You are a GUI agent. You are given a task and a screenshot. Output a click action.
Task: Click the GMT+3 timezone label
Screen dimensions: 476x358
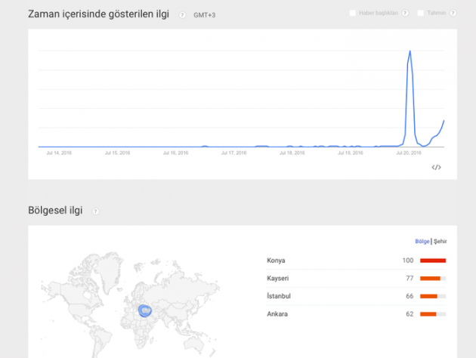click(x=204, y=15)
